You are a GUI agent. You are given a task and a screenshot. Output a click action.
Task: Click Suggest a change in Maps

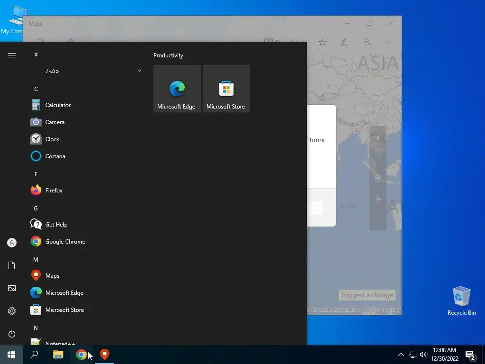click(367, 295)
